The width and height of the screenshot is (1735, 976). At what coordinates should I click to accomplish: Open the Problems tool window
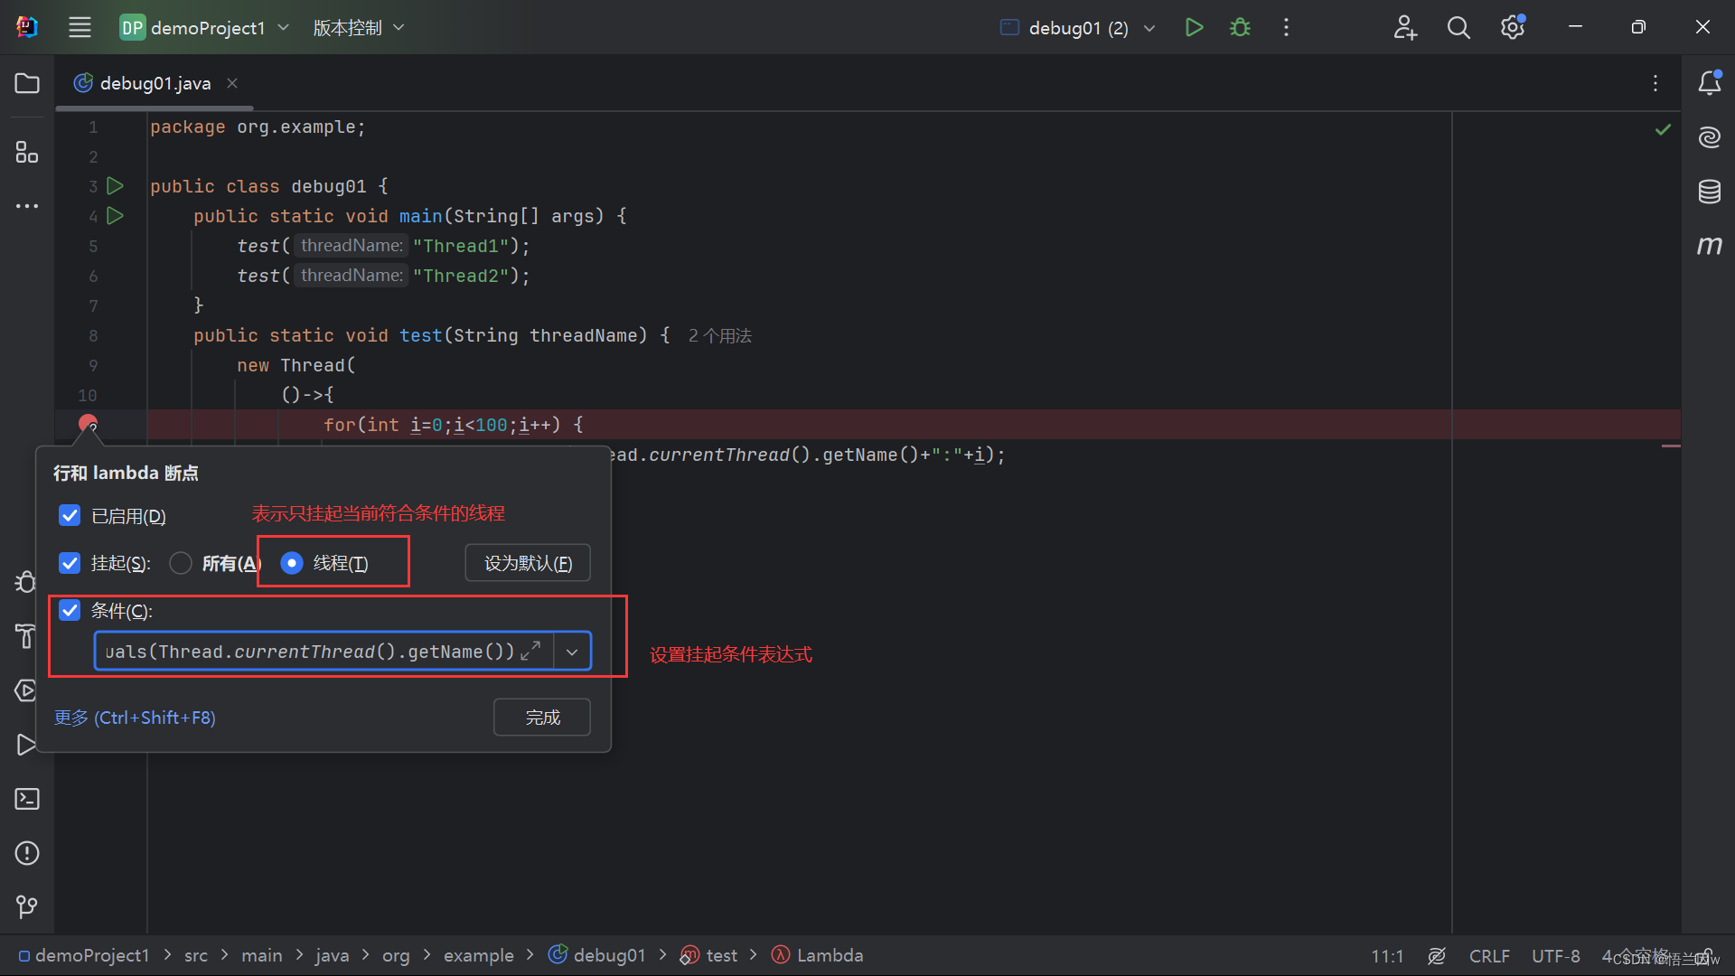27,853
